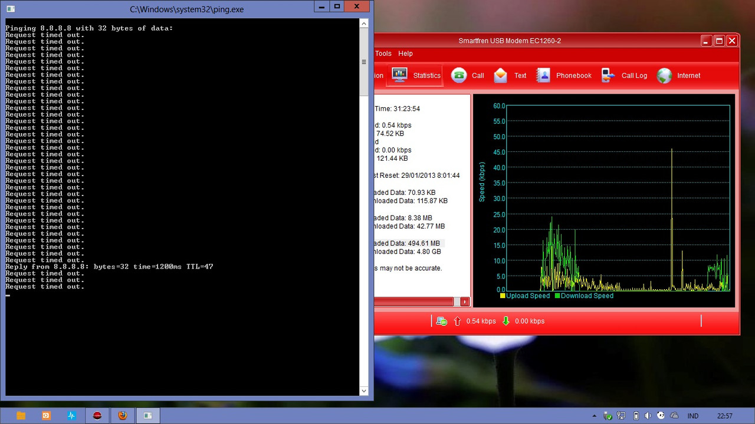The image size is (755, 424).
Task: Open the 22:57 taskbar clock
Action: point(725,416)
